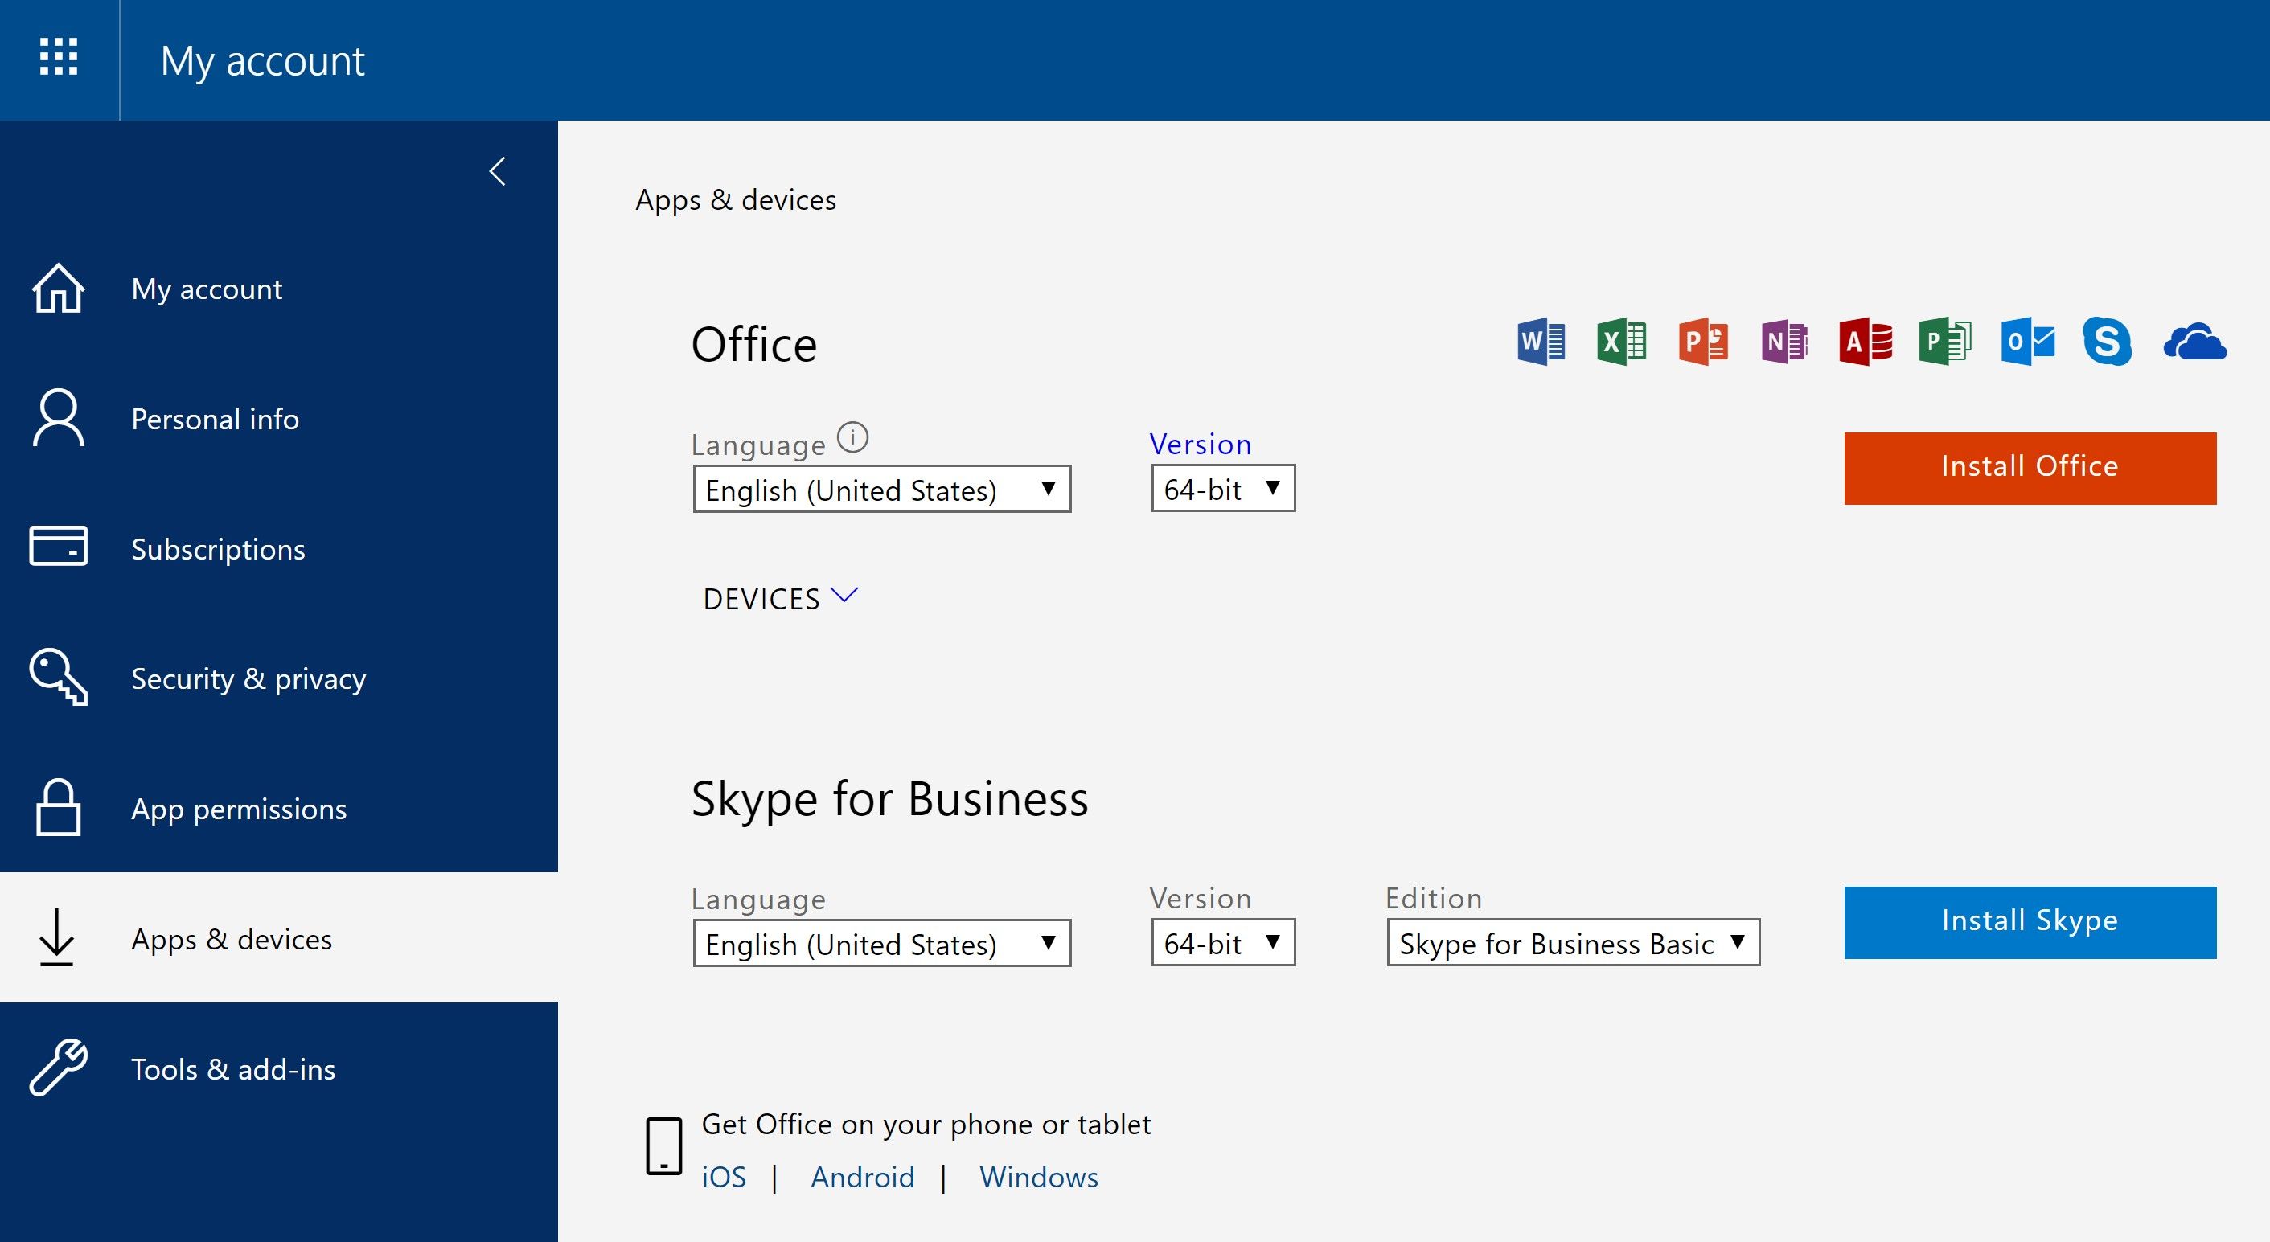
Task: Click the person icon for Personal info
Action: (58, 417)
